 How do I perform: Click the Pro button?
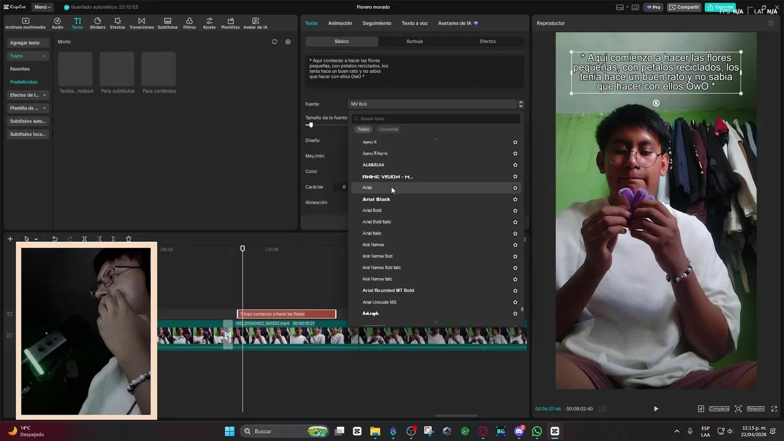click(654, 7)
